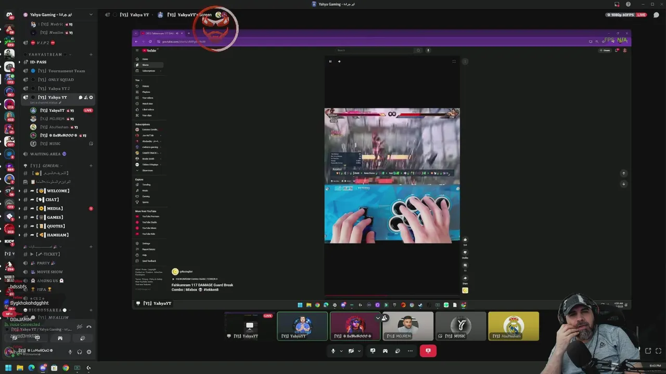This screenshot has height=374, width=666.
Task: Join the Tournament Team voice channel
Action: point(57,71)
